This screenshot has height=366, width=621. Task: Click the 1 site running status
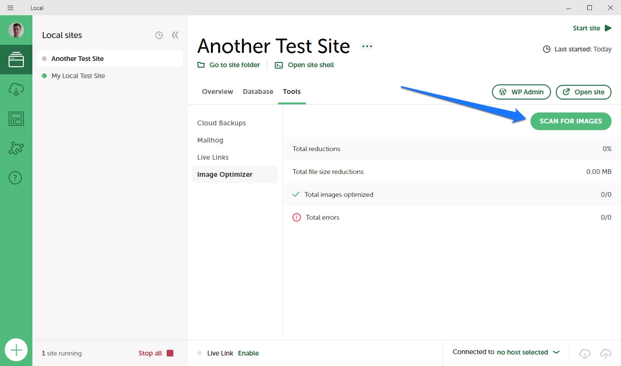point(62,353)
